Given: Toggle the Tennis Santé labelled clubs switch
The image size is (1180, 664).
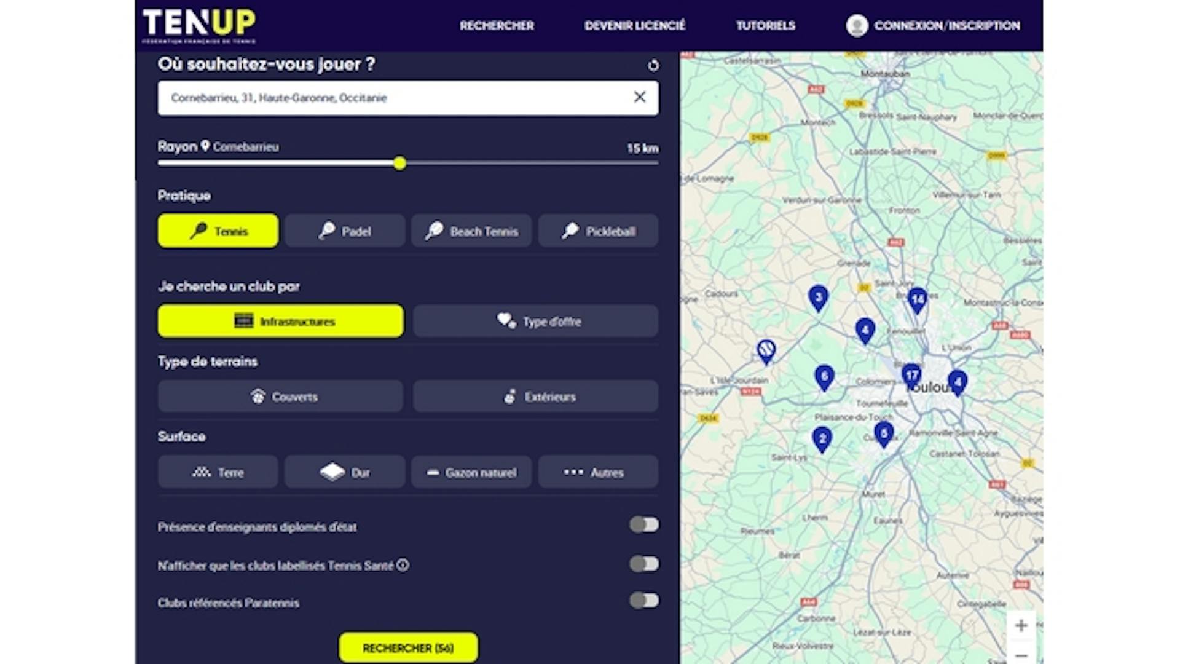Looking at the screenshot, I should (x=643, y=564).
